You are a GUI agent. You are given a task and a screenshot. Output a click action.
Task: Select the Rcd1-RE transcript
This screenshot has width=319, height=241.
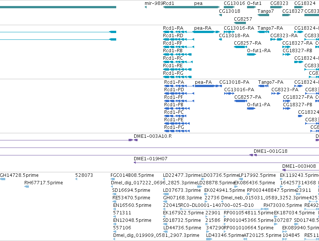(177, 69)
